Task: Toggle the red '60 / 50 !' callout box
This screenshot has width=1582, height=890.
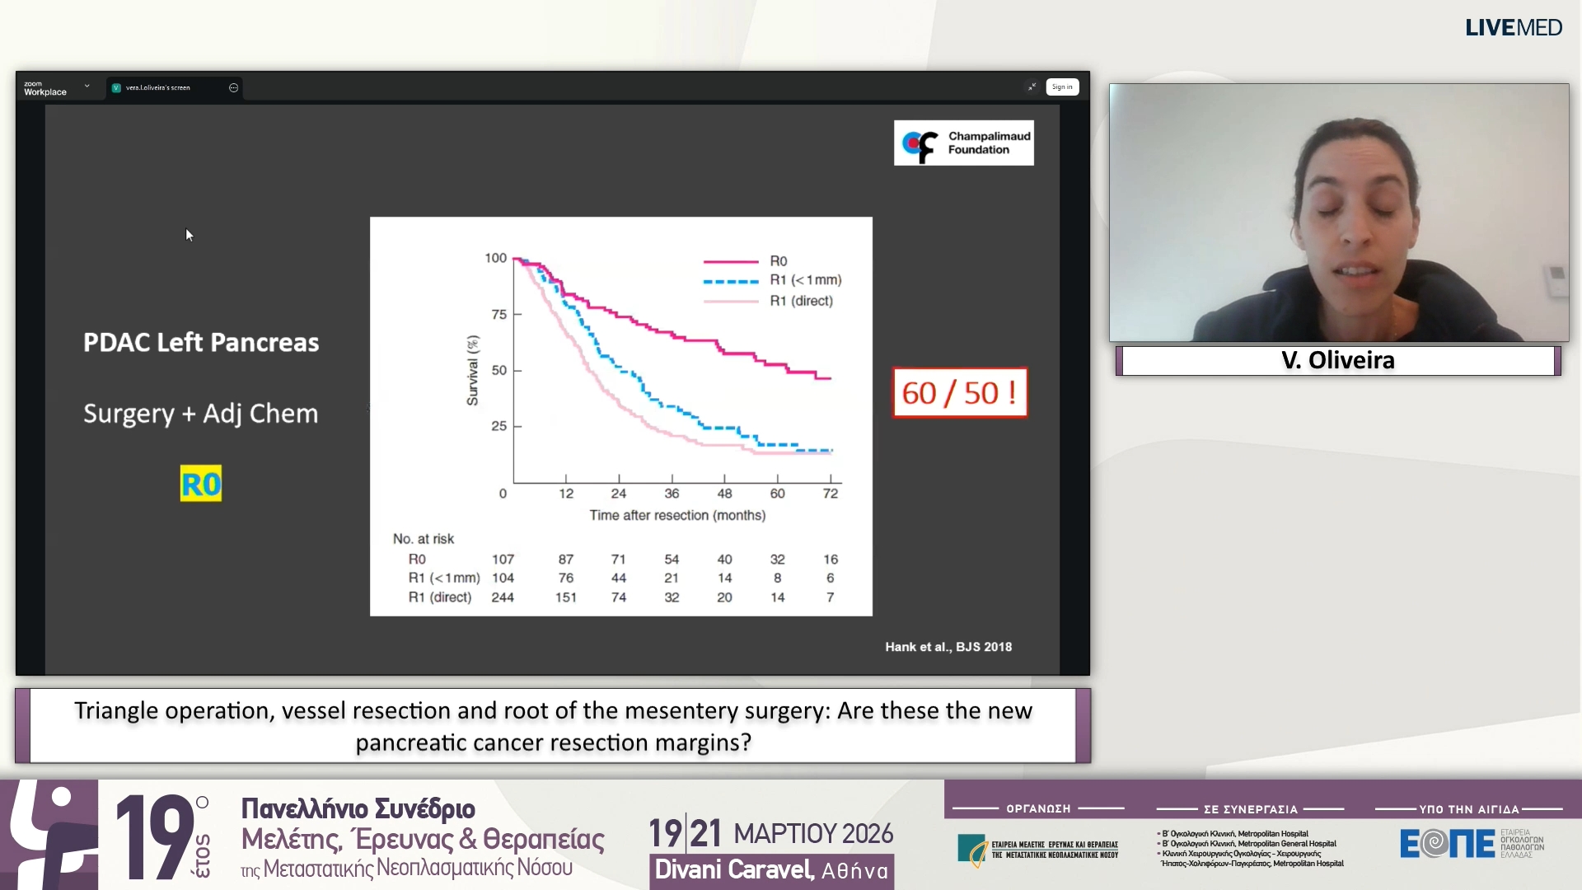Action: click(959, 393)
